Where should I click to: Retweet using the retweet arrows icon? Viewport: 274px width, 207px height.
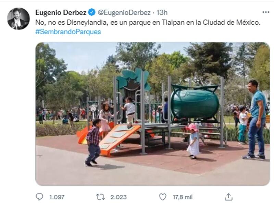click(x=100, y=197)
